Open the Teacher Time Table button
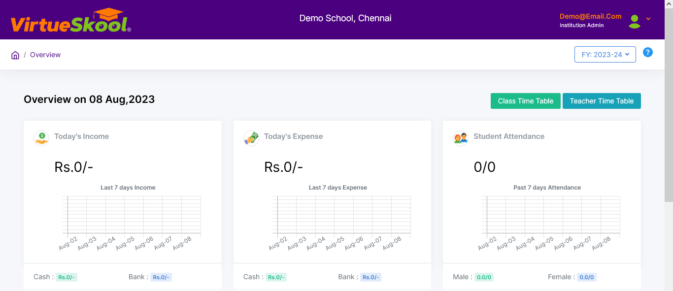The height and width of the screenshot is (291, 673). point(602,101)
